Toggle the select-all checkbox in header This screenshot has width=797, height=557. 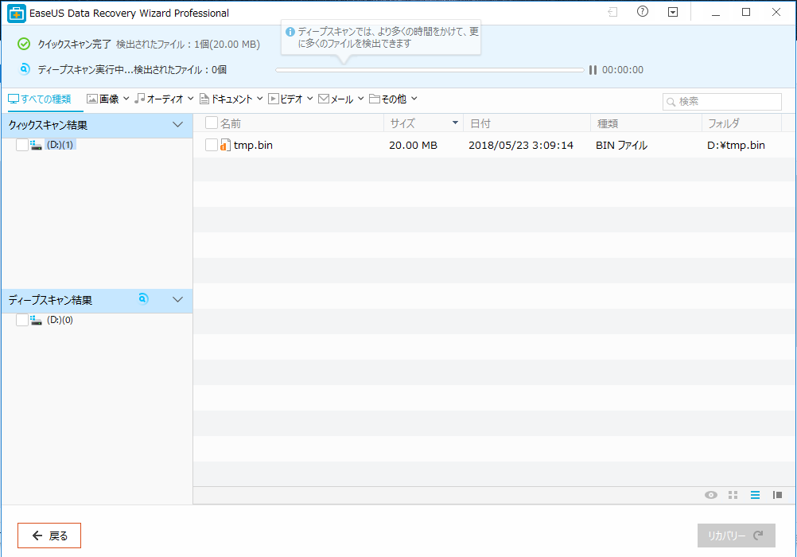pos(211,123)
